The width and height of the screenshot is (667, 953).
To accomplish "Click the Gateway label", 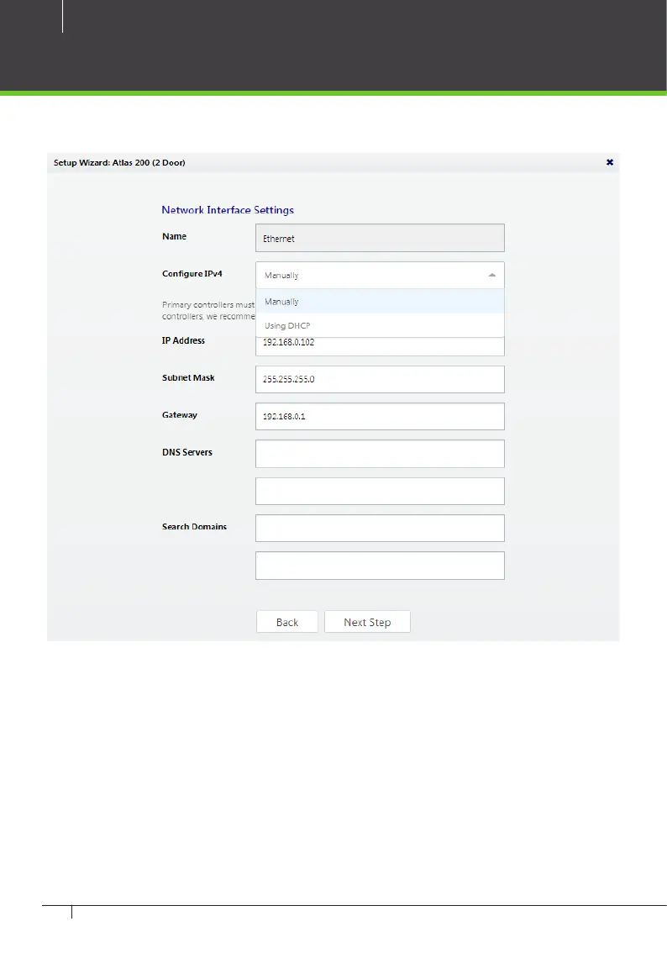I will (180, 415).
